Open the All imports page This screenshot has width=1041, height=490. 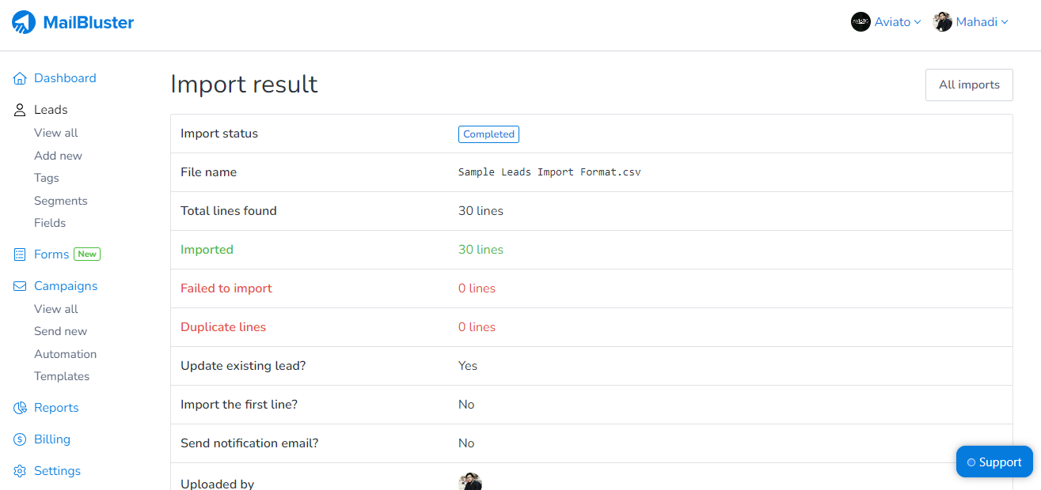969,85
